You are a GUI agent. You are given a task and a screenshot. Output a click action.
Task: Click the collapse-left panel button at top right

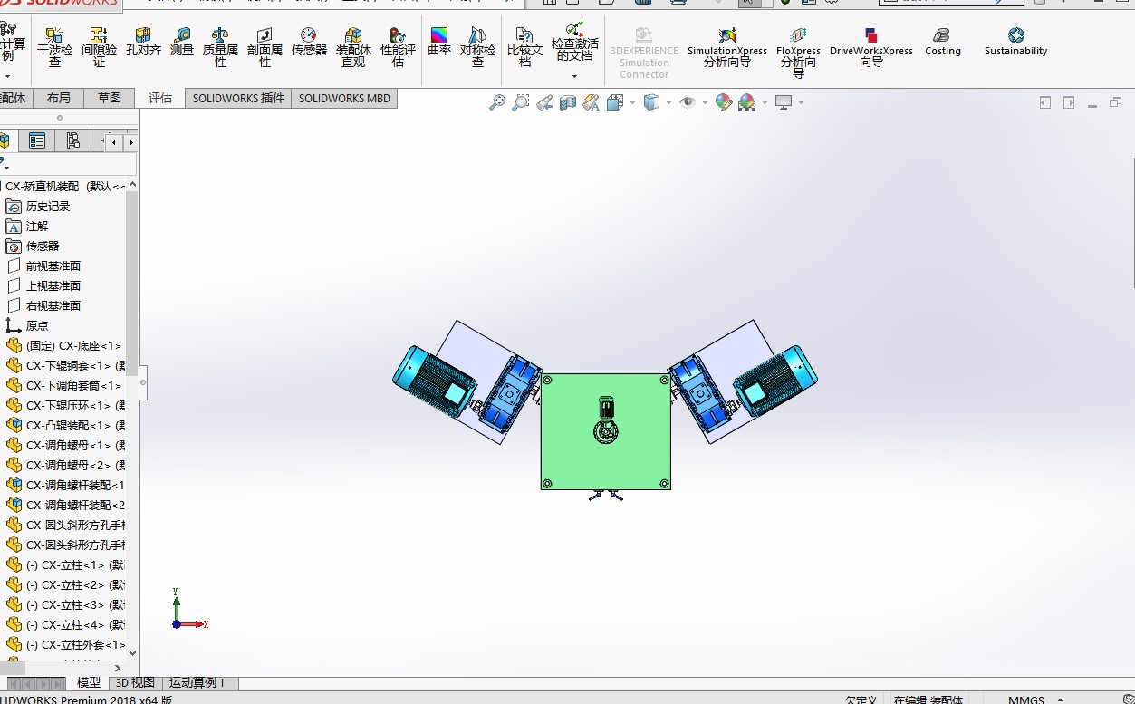[x=1044, y=102]
